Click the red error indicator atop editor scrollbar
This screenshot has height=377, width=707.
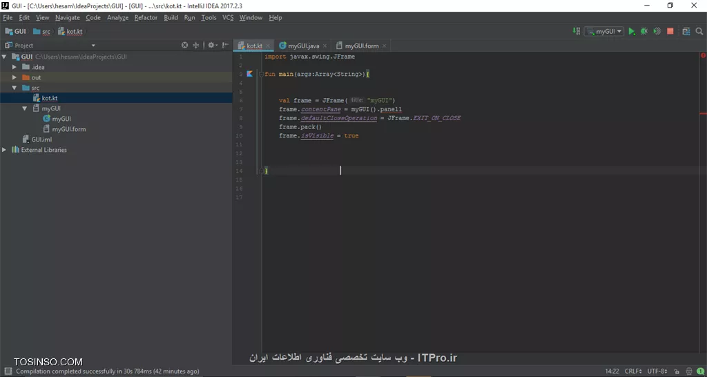click(703, 56)
